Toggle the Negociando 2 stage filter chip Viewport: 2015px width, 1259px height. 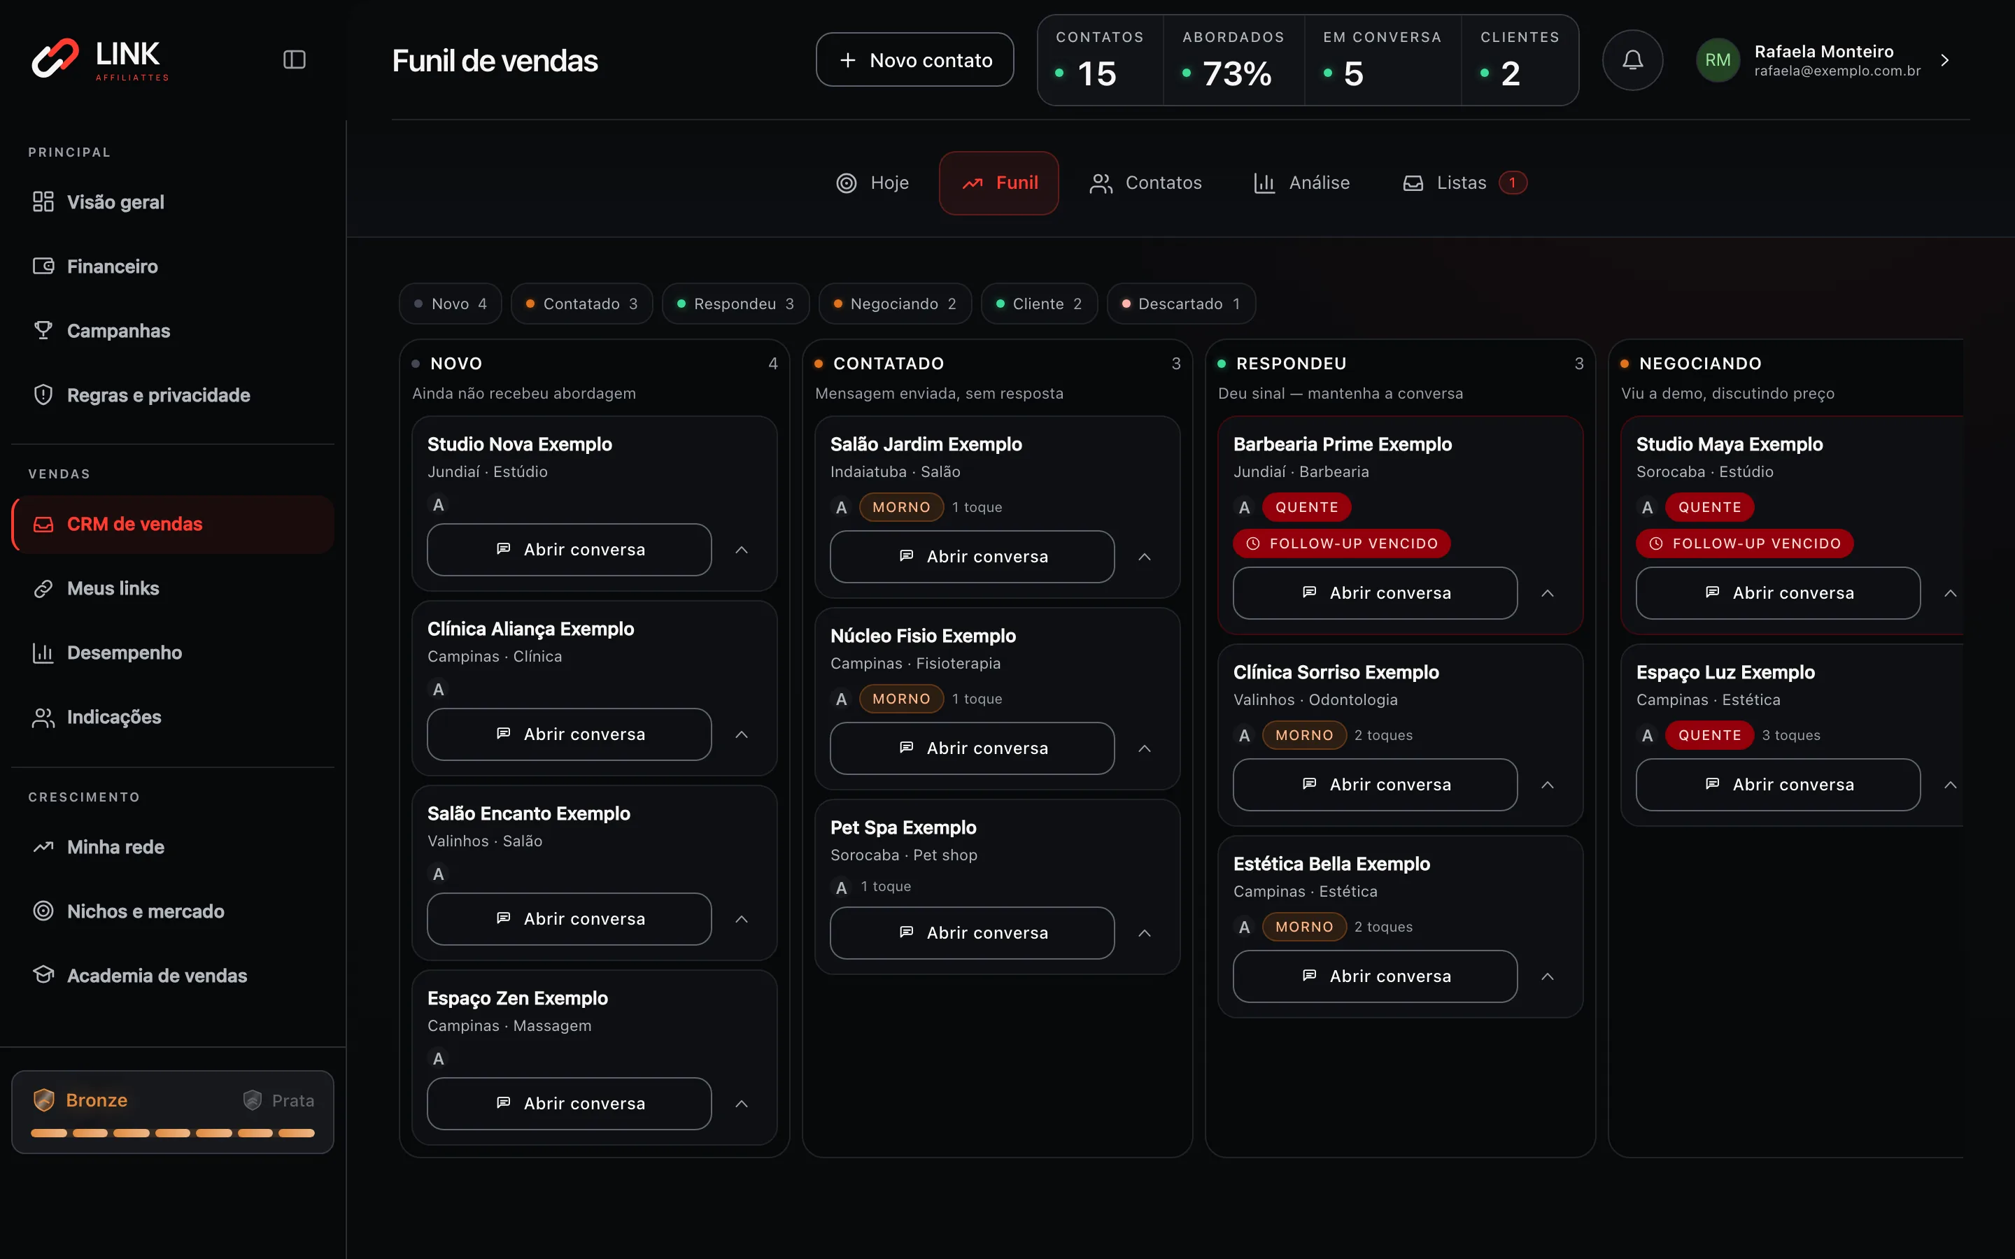[895, 304]
